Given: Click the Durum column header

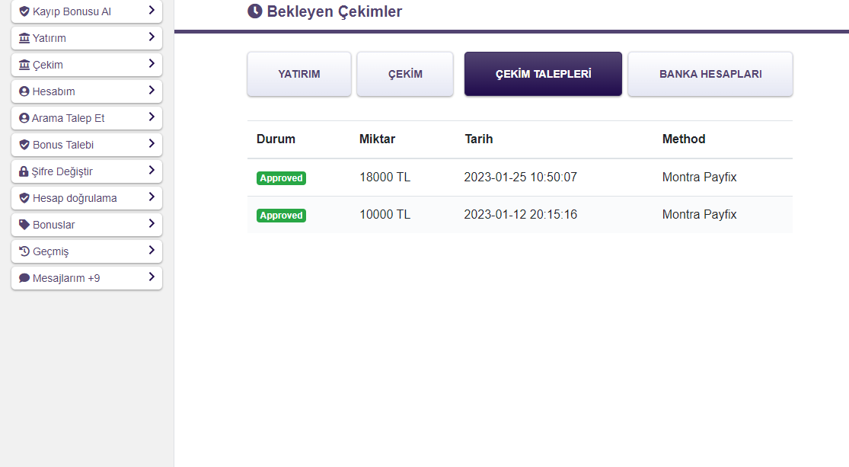Looking at the screenshot, I should pyautogui.click(x=276, y=139).
